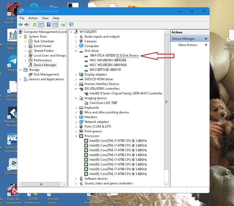Collapse the Storage node
Screen dimensions: 234x206
20,70
